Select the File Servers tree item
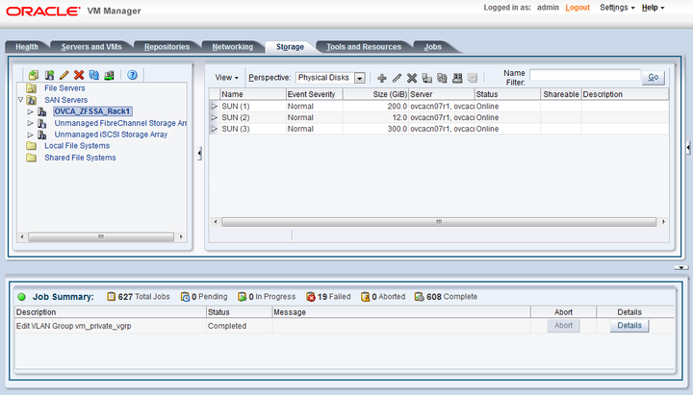Viewport: 693px width, 395px height. (x=64, y=88)
